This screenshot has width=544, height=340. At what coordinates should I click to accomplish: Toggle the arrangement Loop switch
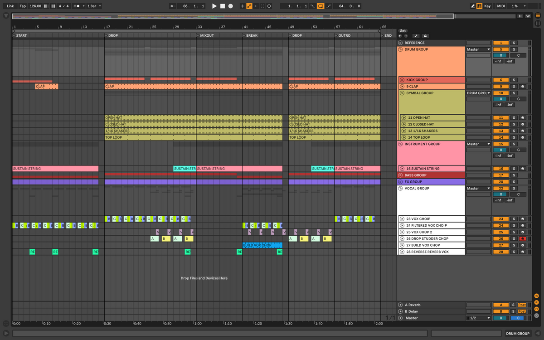(321, 6)
